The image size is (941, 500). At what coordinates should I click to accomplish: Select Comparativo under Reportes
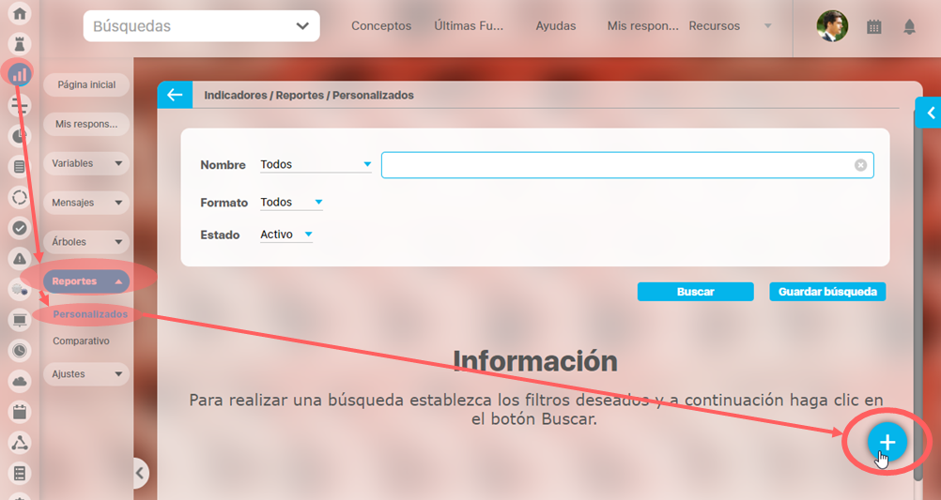81,341
